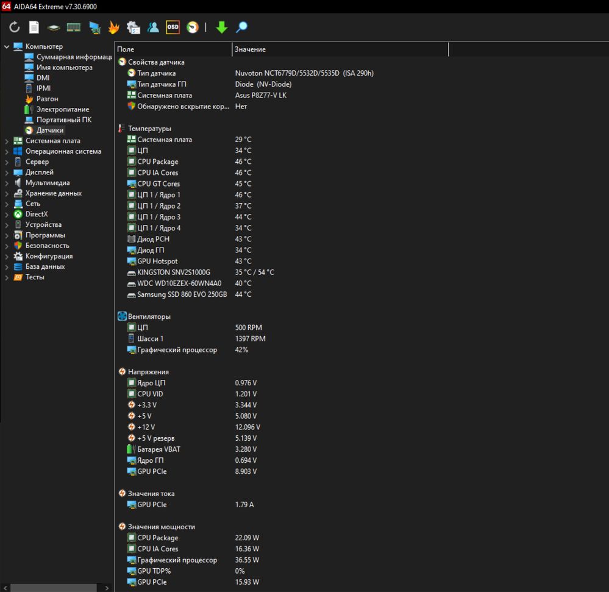Open CPU chip toolbar icon
Viewport: 609px width, 592px height.
click(x=54, y=27)
